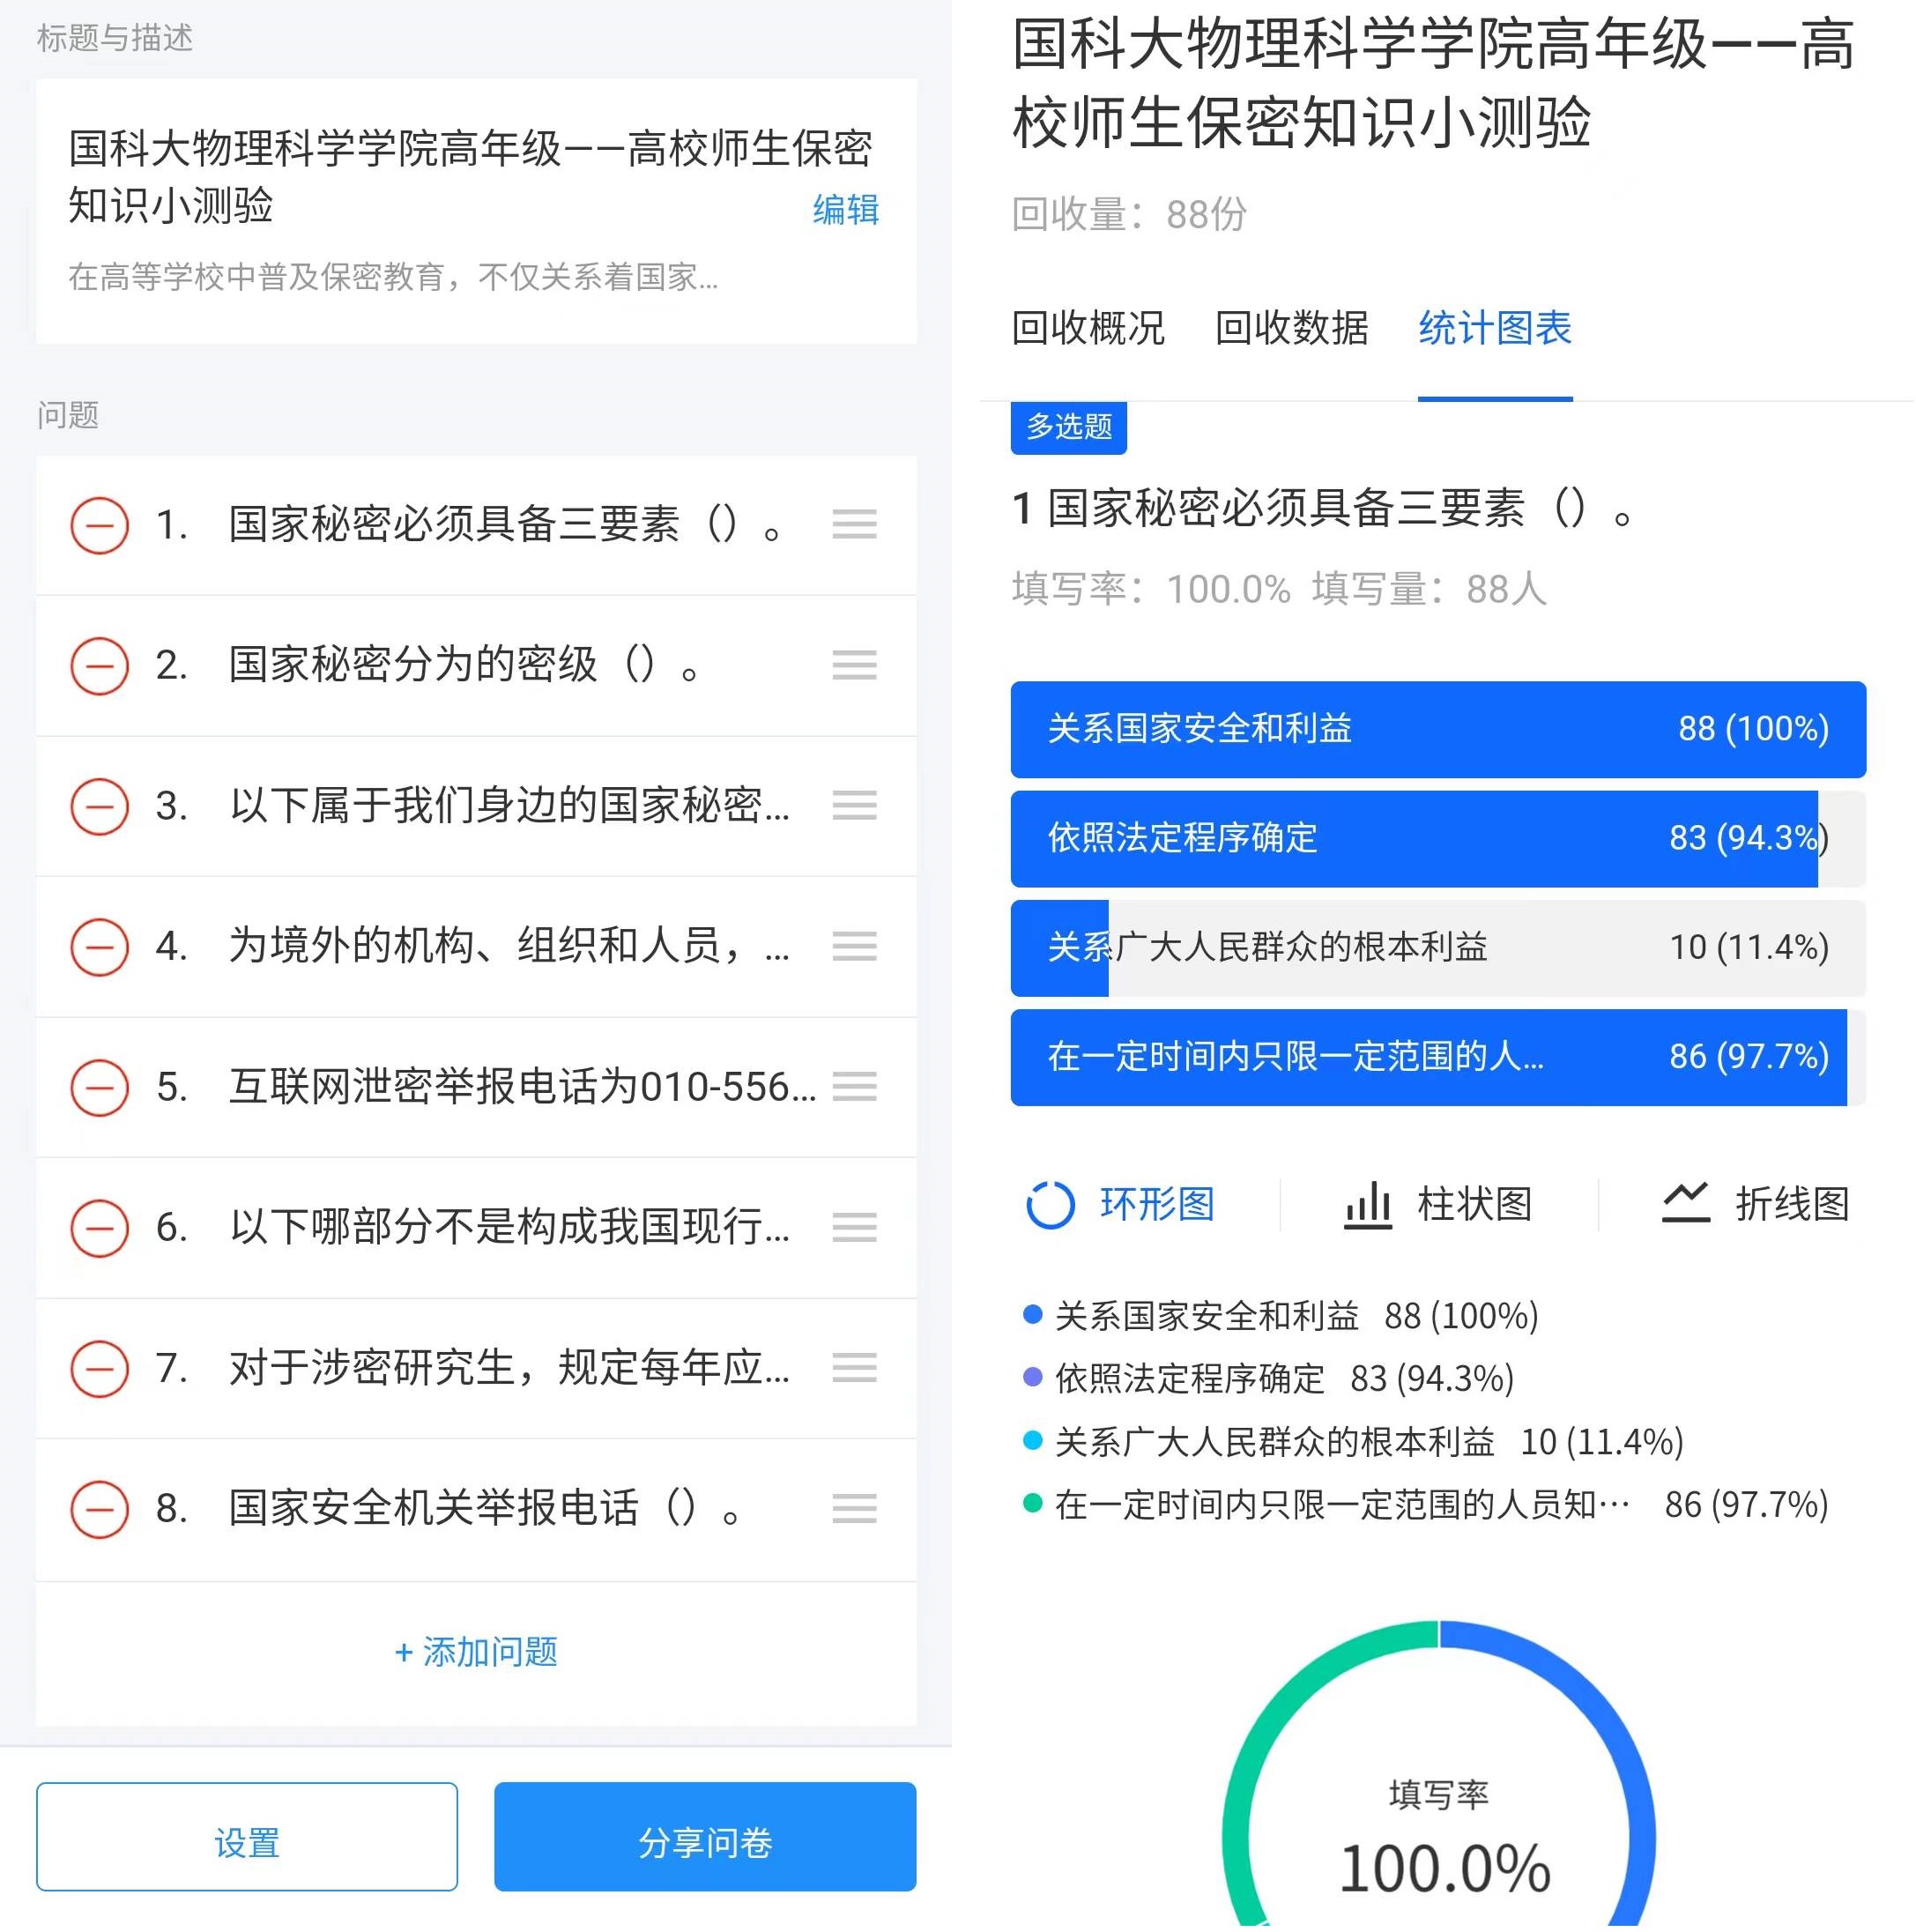Image resolution: width=1916 pixels, height=1932 pixels.
Task: Select the 统计图表 tab
Action: click(x=1495, y=328)
